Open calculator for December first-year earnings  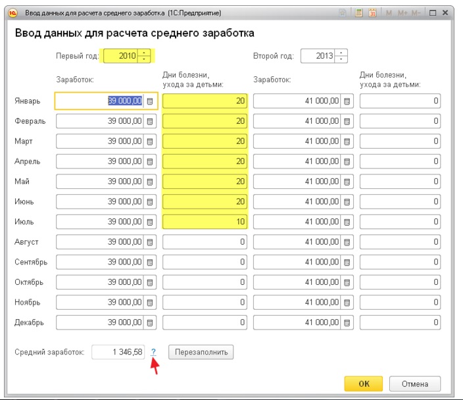pos(150,322)
